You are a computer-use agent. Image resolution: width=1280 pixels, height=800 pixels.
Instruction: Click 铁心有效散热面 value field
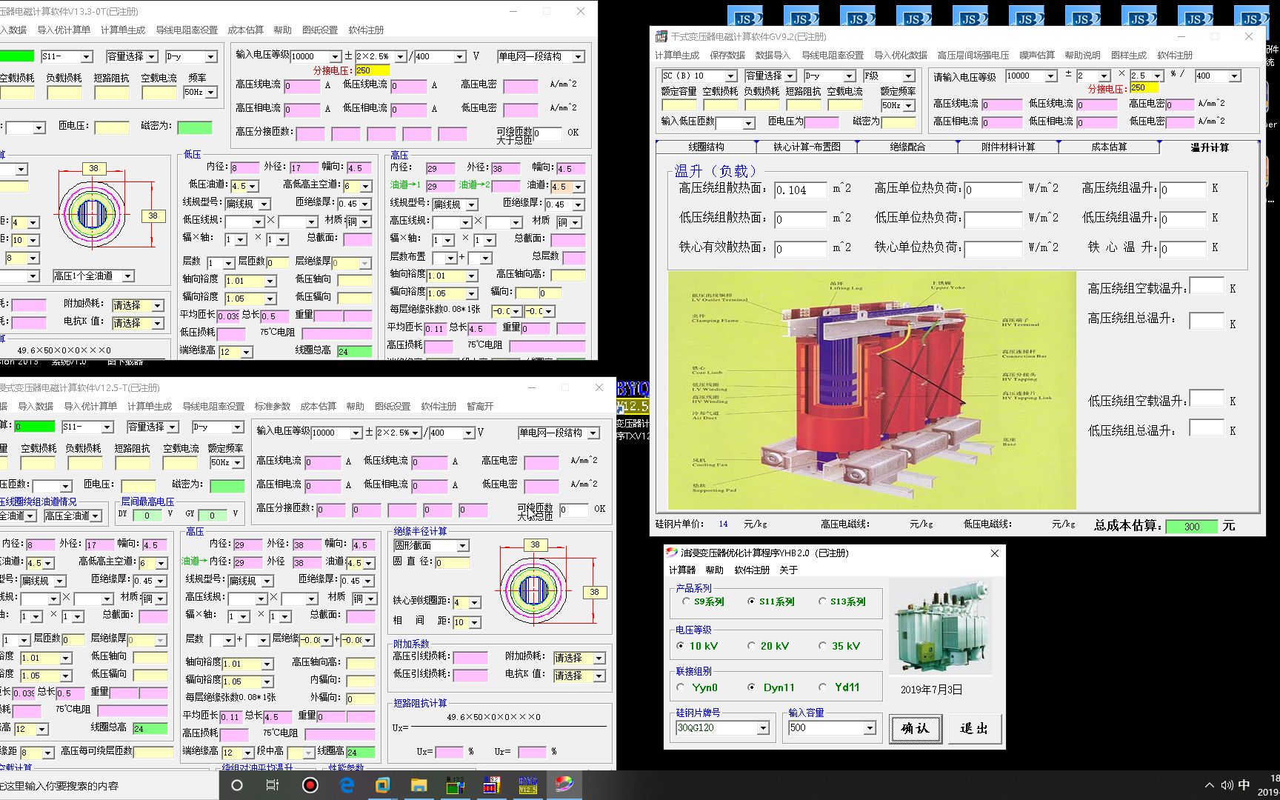click(800, 250)
